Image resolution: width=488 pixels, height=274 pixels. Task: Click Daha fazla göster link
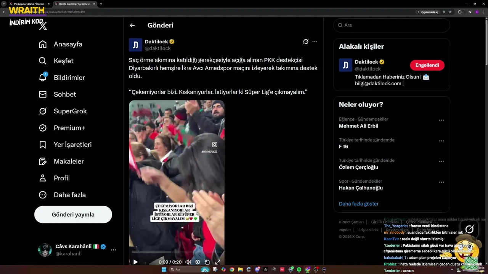click(x=359, y=204)
